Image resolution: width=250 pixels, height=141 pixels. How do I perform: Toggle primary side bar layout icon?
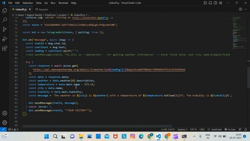coord(205,3)
